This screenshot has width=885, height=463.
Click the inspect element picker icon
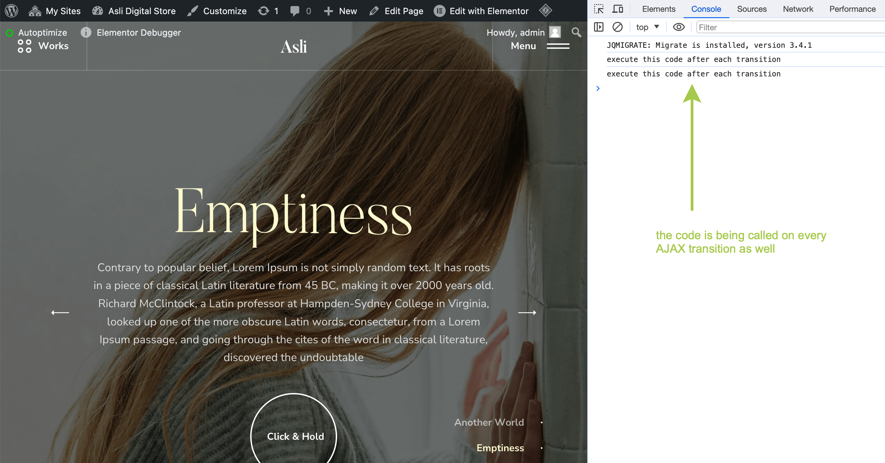click(598, 9)
